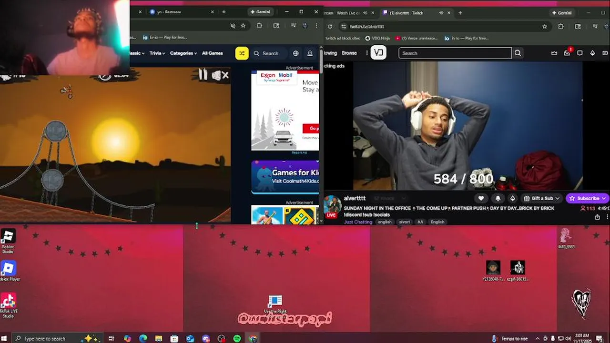This screenshot has width=610, height=343.
Task: Open Microsoft Edge from the taskbar
Action: tap(143, 339)
